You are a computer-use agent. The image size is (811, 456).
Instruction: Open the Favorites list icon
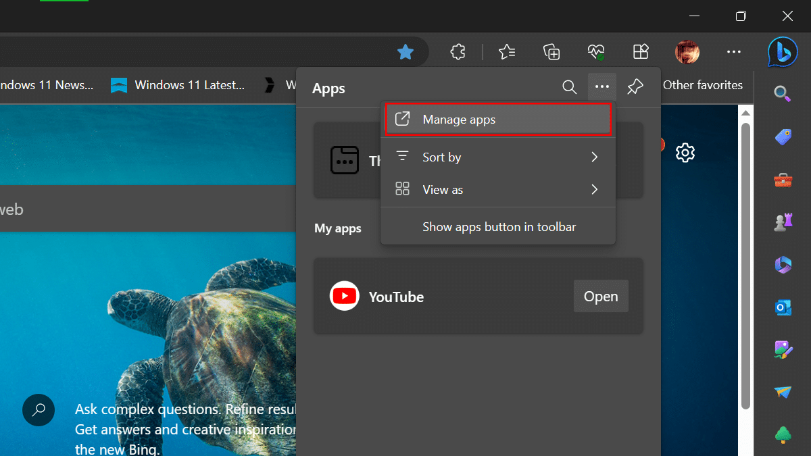(x=507, y=52)
